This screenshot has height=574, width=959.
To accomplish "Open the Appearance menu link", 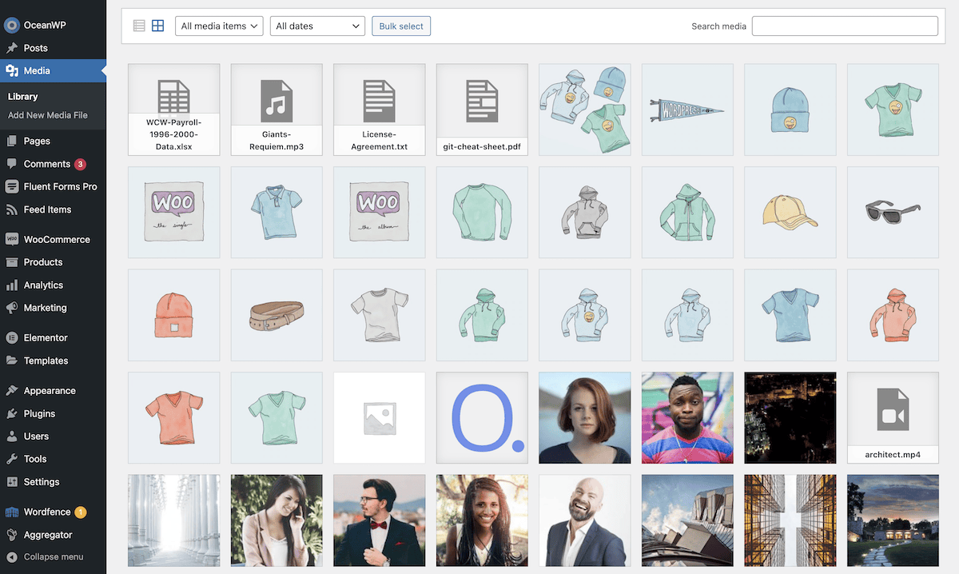I will (50, 391).
